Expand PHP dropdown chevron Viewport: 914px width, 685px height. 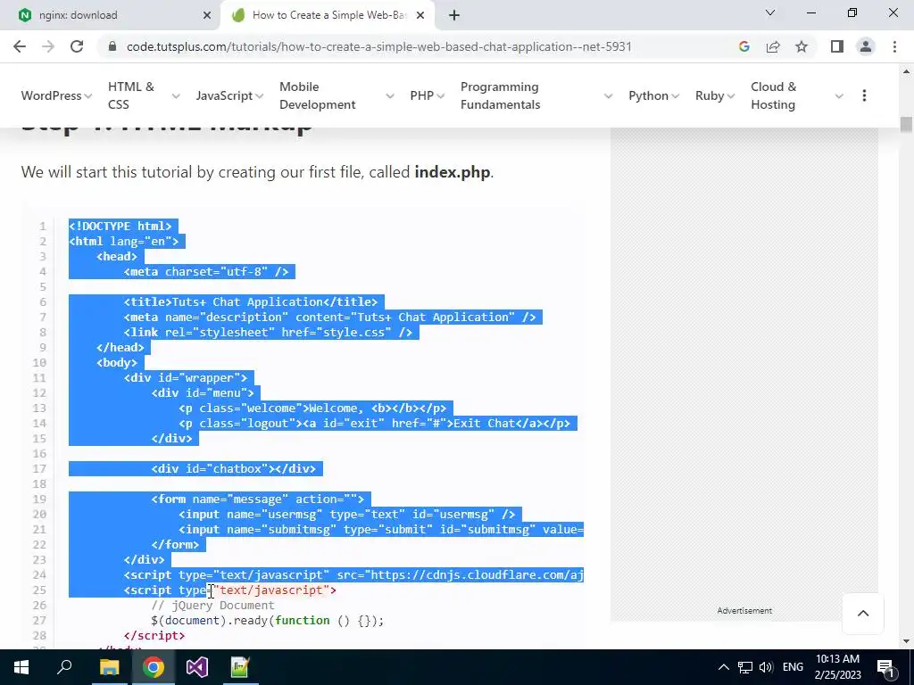point(441,96)
